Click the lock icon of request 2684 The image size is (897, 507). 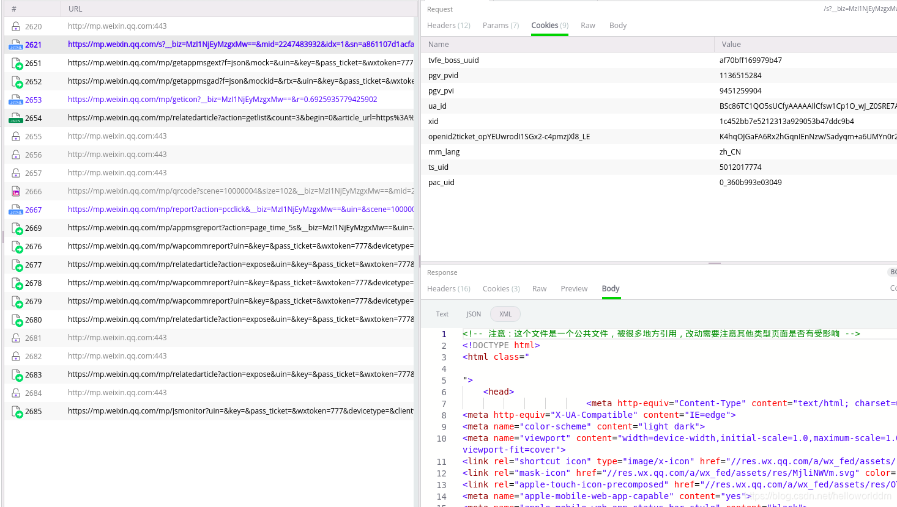tap(16, 393)
